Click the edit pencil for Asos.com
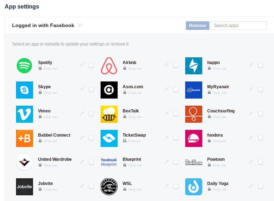The width and height of the screenshot is (274, 201). click(167, 89)
